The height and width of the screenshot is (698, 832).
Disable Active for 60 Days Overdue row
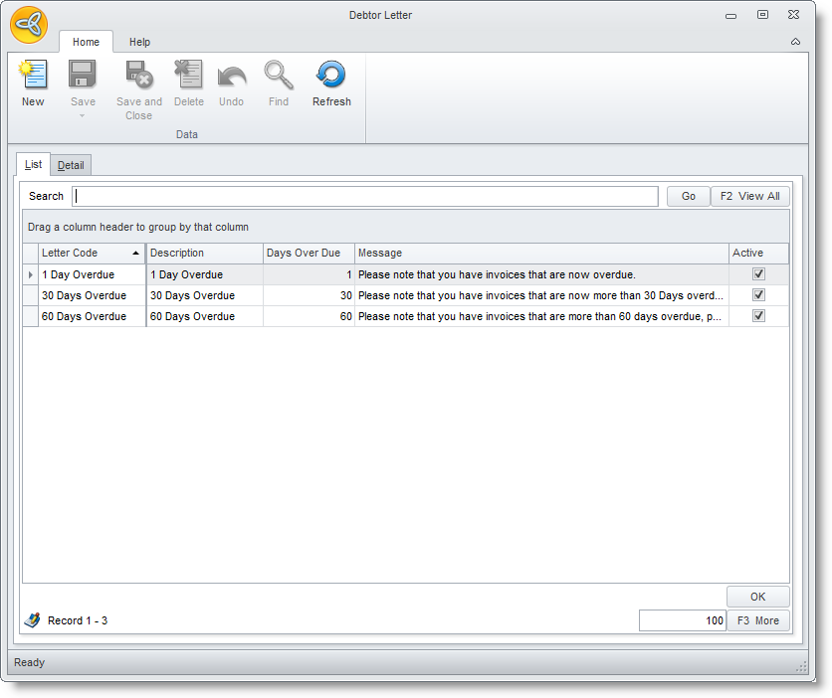point(758,316)
